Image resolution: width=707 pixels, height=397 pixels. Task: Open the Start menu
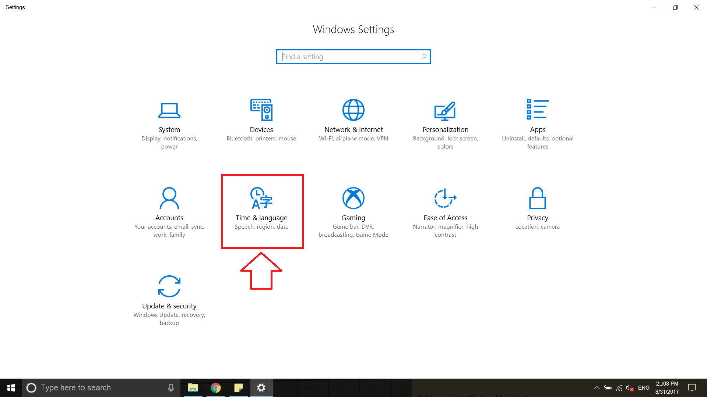tap(11, 387)
